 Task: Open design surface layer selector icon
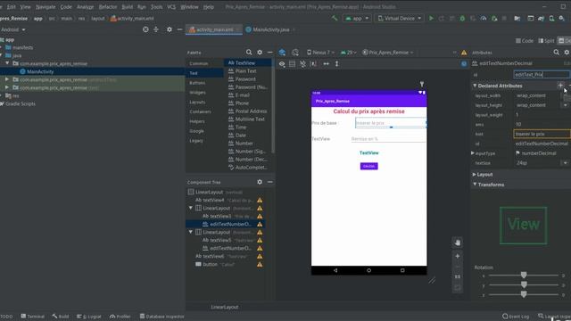point(282,53)
